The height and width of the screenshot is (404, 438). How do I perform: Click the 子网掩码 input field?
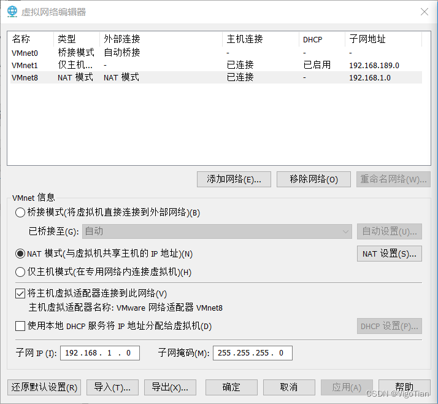pos(253,353)
